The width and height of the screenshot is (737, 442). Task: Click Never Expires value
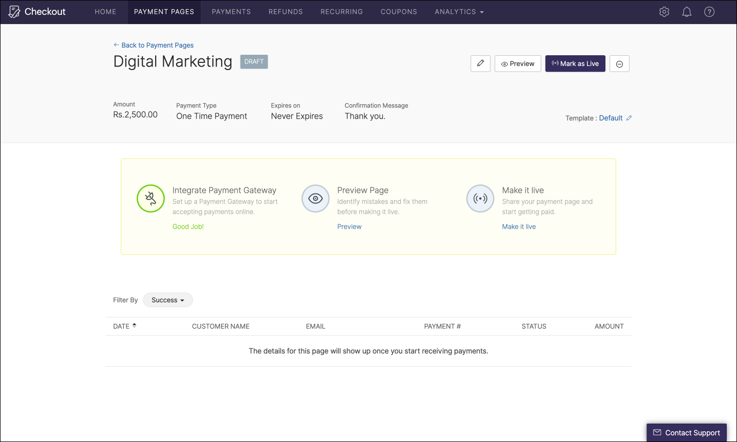(297, 116)
